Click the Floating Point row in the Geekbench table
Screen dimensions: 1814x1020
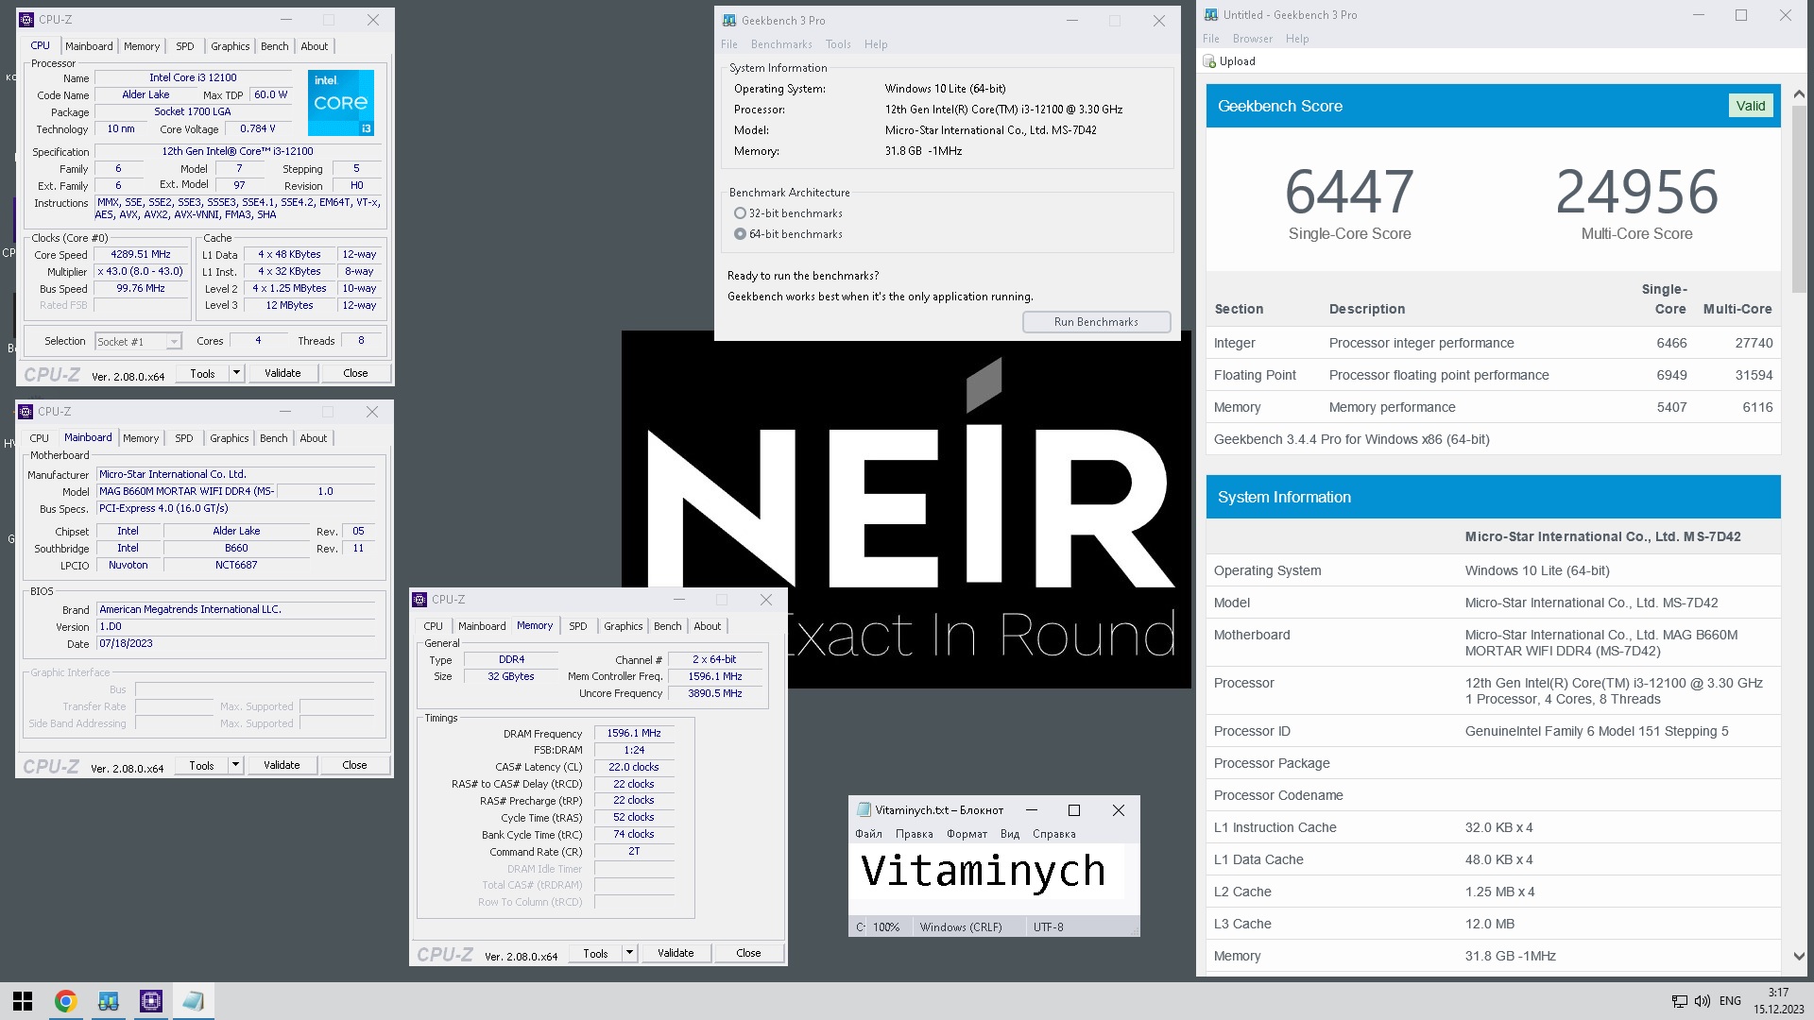pos(1493,375)
